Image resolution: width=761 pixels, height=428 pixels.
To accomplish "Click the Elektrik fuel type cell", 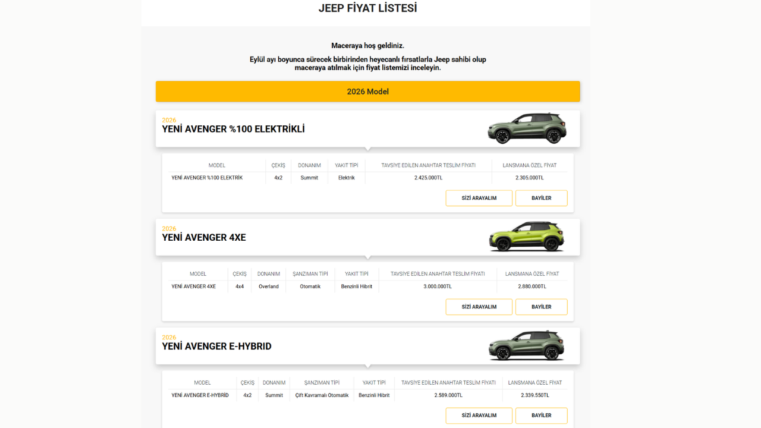I will click(x=347, y=178).
